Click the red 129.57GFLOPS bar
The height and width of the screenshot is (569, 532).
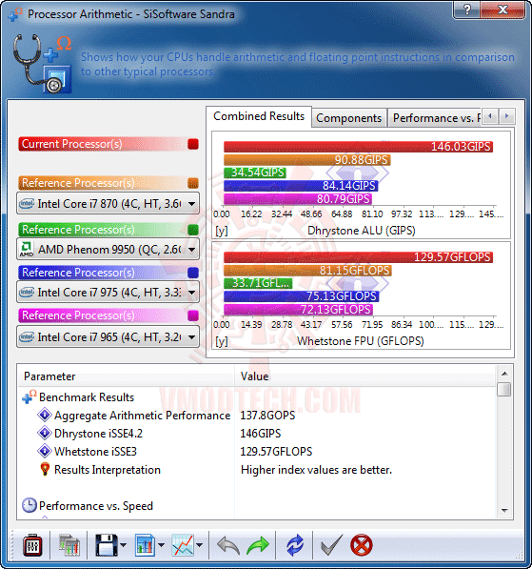tap(358, 257)
